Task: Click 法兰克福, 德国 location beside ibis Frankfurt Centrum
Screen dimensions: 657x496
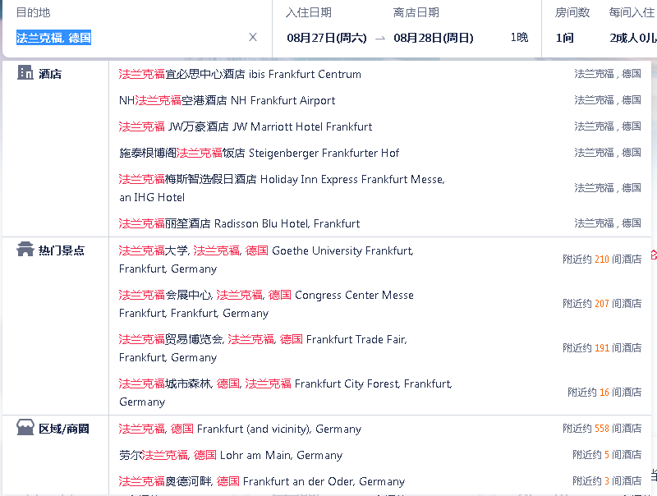Action: point(608,74)
